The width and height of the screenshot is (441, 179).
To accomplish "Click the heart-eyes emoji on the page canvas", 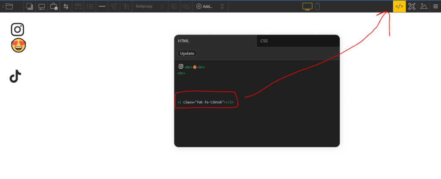I will (19, 45).
